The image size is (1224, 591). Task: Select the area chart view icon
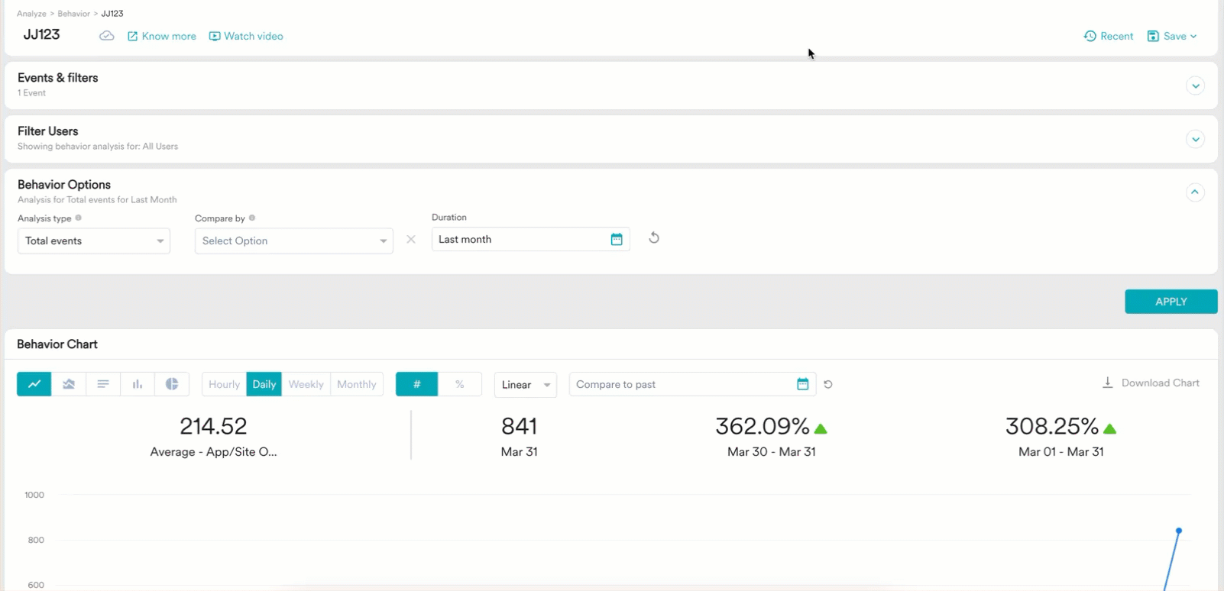point(69,384)
